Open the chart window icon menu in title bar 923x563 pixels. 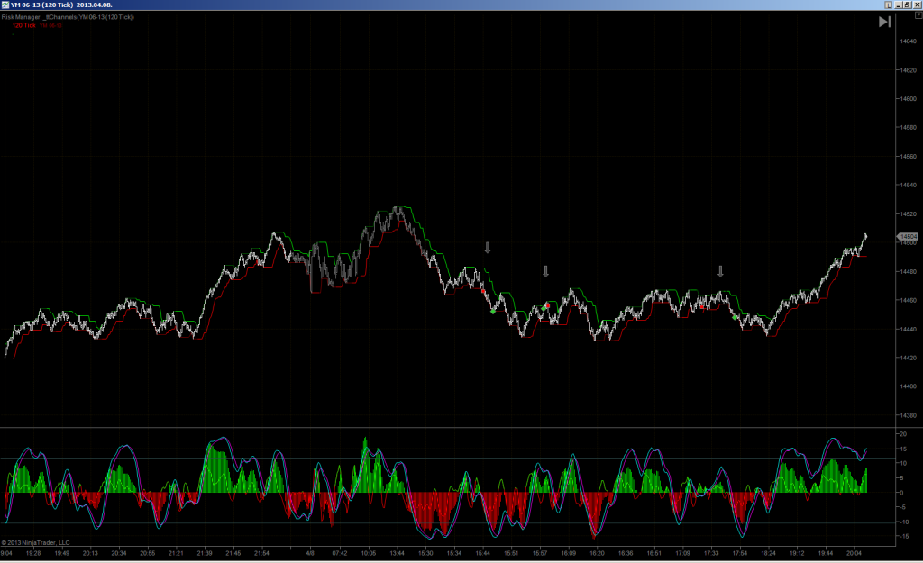5,5
